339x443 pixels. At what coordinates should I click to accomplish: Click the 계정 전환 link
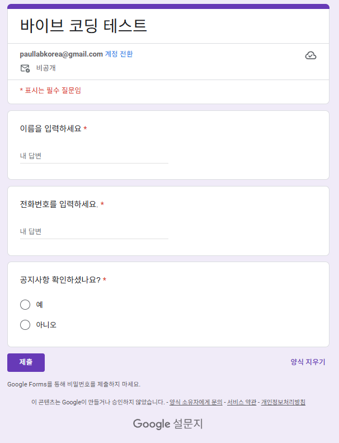119,54
